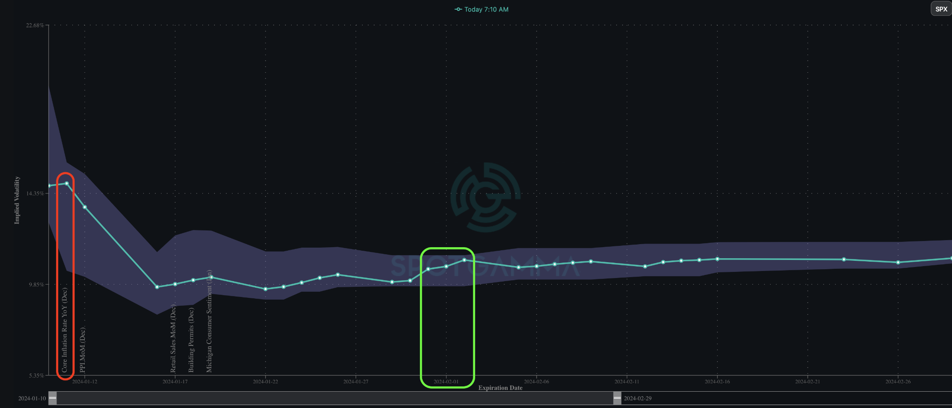Click the 'Retail Sales MoM (Dec)' event label
This screenshot has width=952, height=408.
coord(173,338)
